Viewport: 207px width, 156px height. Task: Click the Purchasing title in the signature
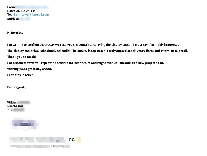[15, 106]
